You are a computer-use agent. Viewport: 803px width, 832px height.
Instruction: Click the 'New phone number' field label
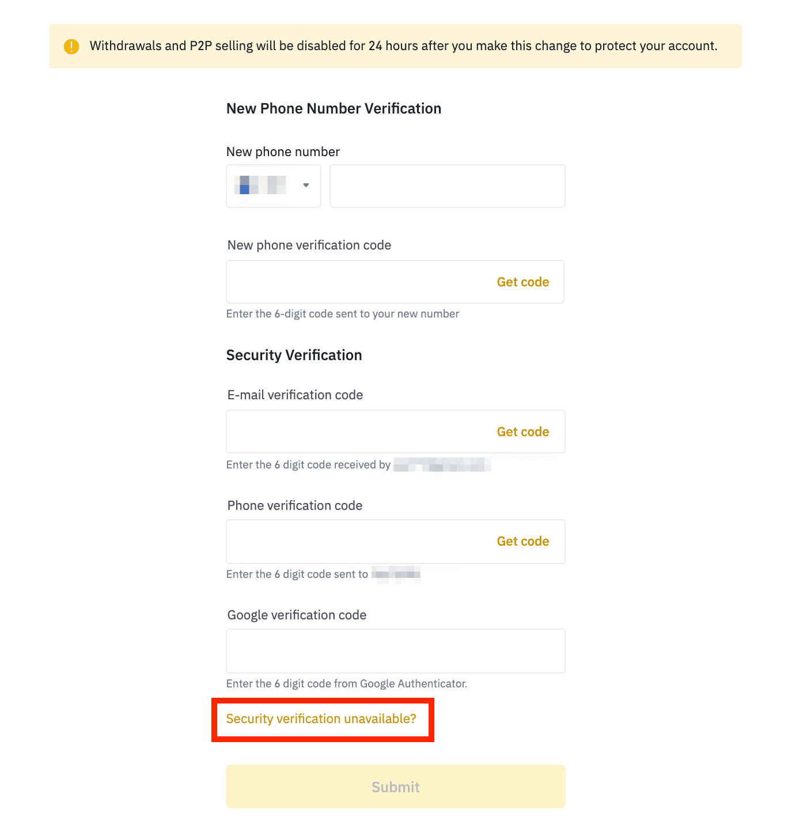tap(283, 152)
